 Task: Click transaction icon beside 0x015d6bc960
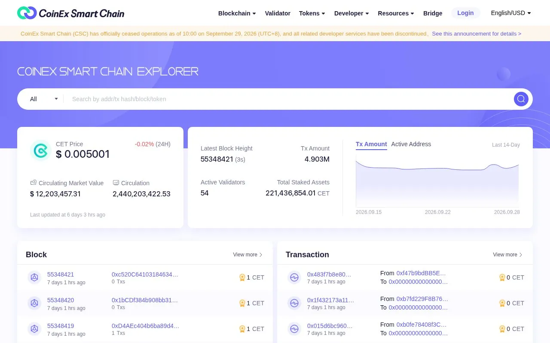click(294, 329)
